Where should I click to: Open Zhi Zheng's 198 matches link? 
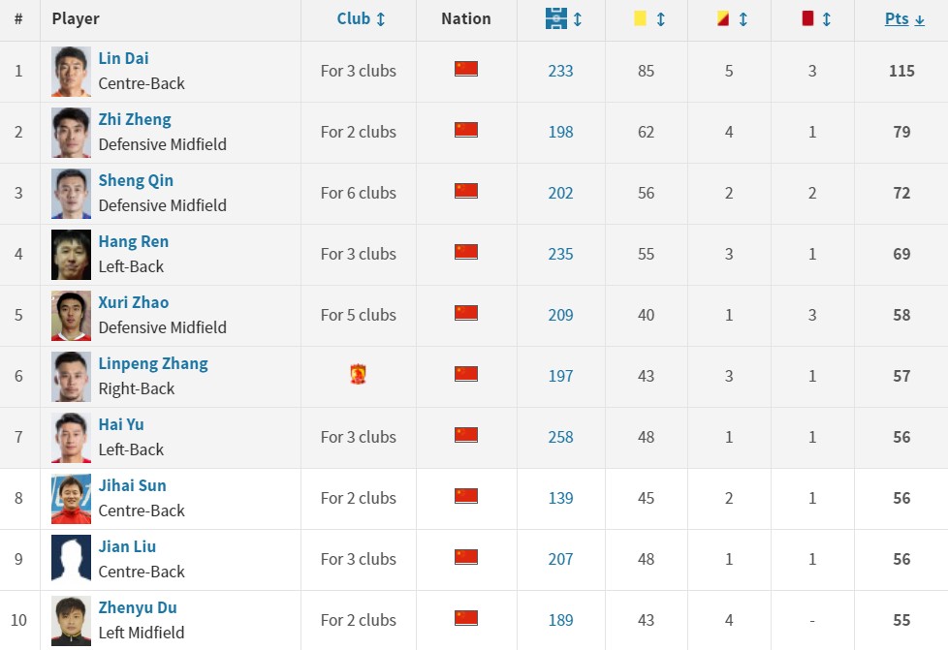[560, 132]
